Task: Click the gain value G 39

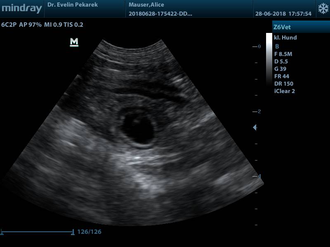Action: (280, 69)
